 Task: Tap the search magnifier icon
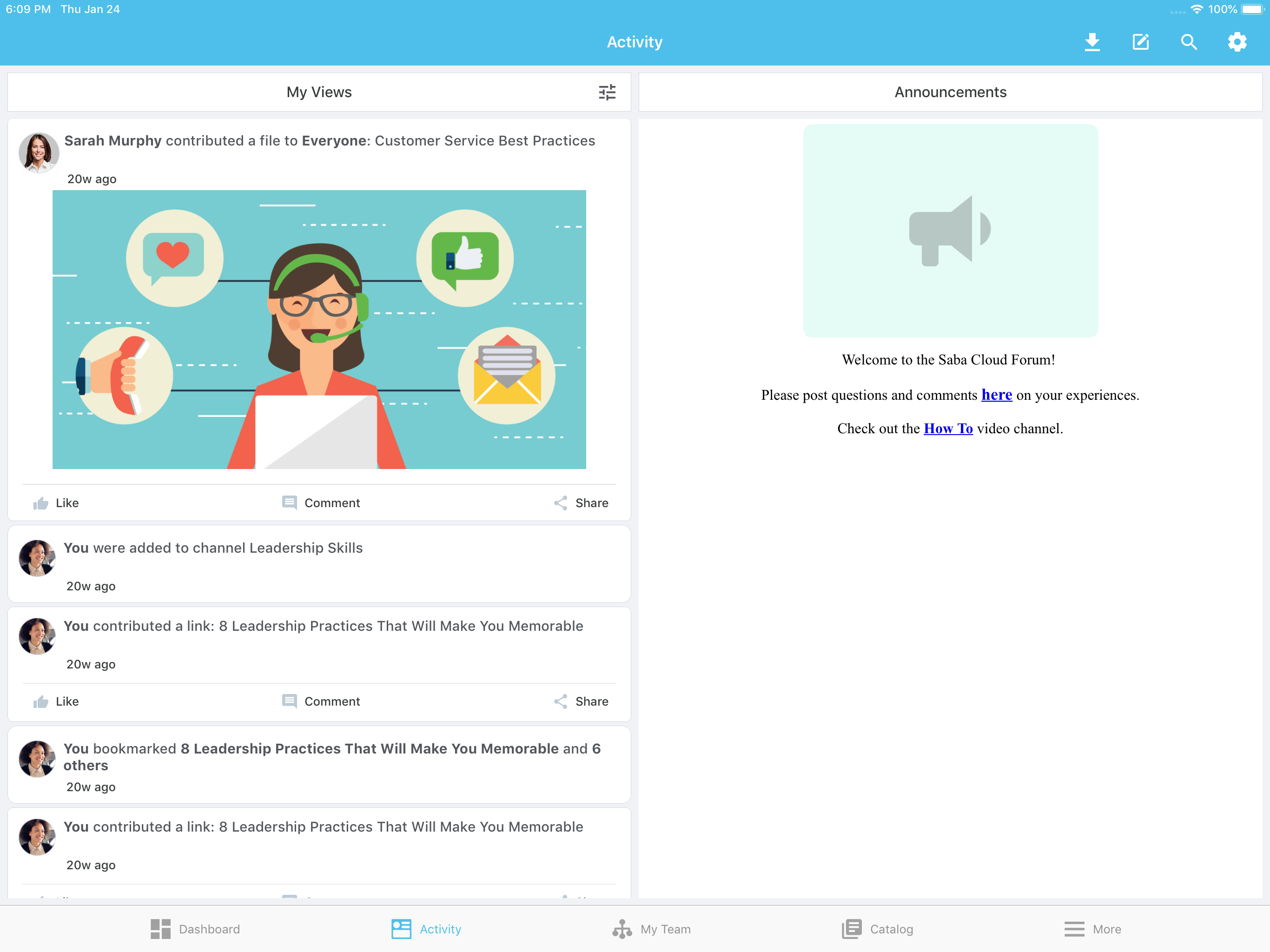[x=1189, y=42]
